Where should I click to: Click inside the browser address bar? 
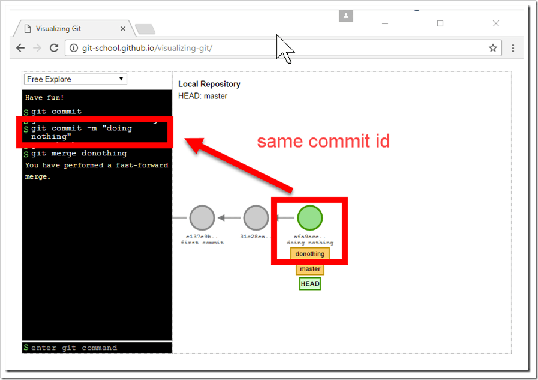pyautogui.click(x=180, y=48)
